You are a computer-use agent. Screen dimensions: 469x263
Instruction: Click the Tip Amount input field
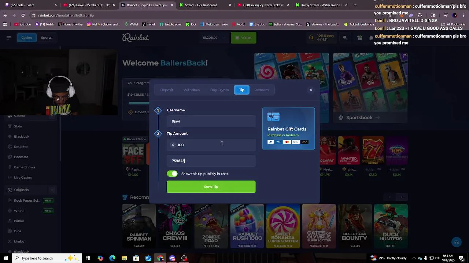click(211, 145)
